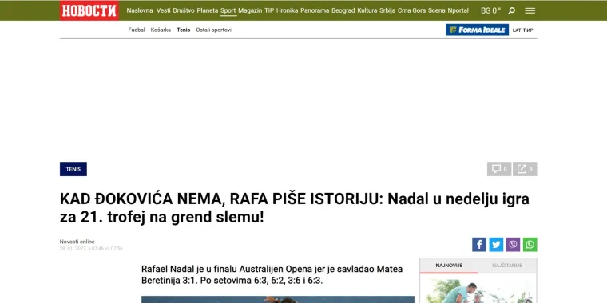Switch to the NAJČITANIJE tab
Image resolution: width=607 pixels, height=303 pixels.
507,266
